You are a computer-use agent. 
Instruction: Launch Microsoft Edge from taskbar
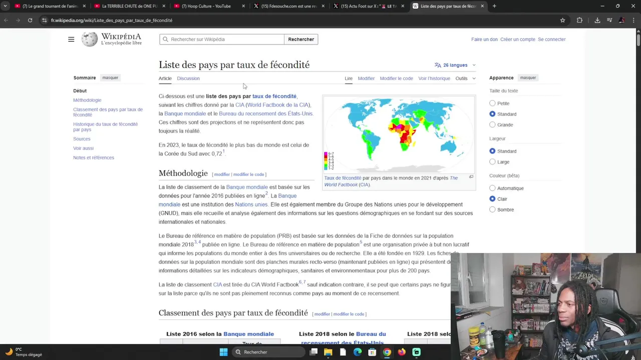[358, 352]
